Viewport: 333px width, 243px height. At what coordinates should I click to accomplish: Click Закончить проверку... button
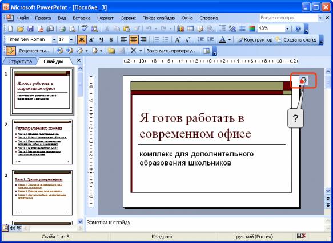pyautogui.click(x=172, y=51)
